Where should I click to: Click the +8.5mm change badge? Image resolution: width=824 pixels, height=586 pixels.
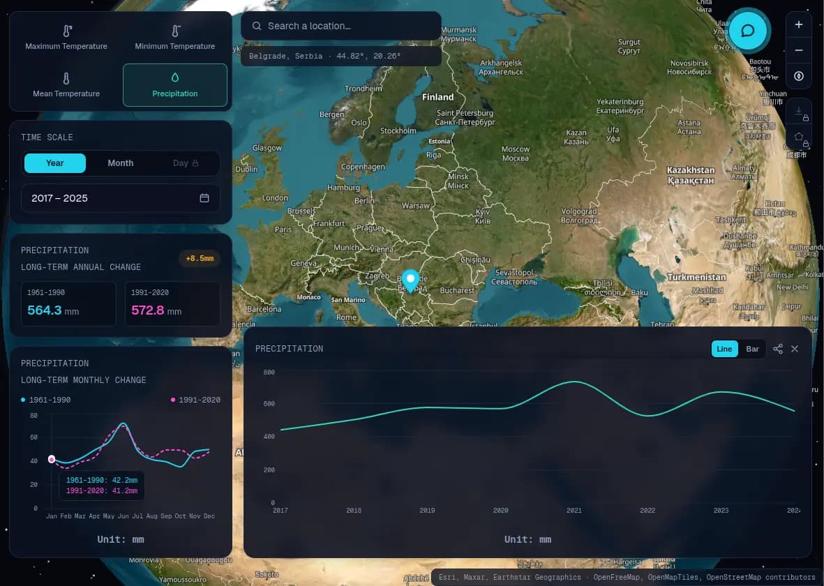tap(200, 259)
